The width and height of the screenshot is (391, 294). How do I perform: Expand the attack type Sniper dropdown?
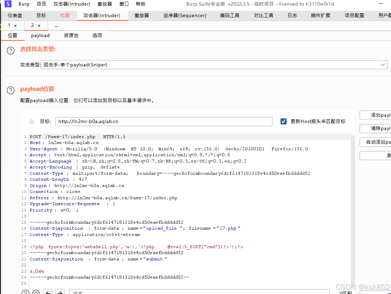(x=383, y=65)
